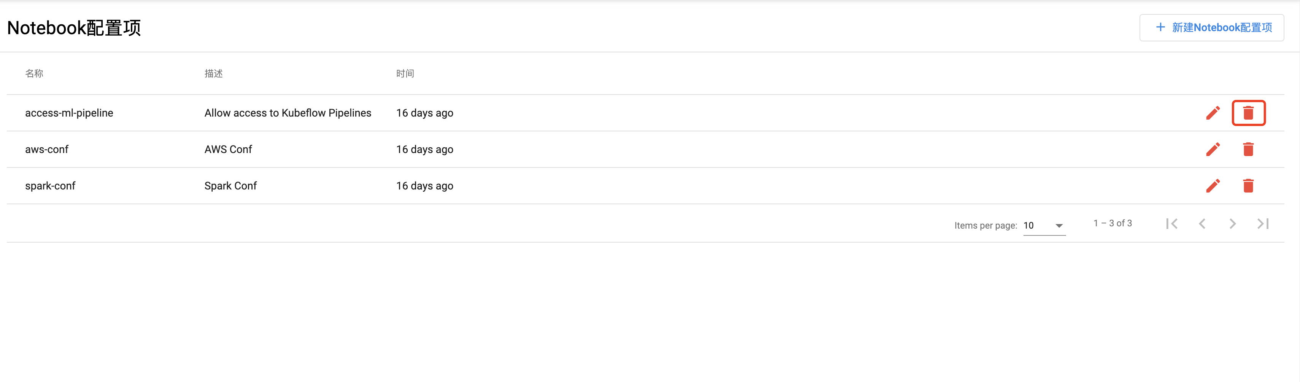Jump to the last page
This screenshot has width=1300, height=382.
coord(1263,224)
